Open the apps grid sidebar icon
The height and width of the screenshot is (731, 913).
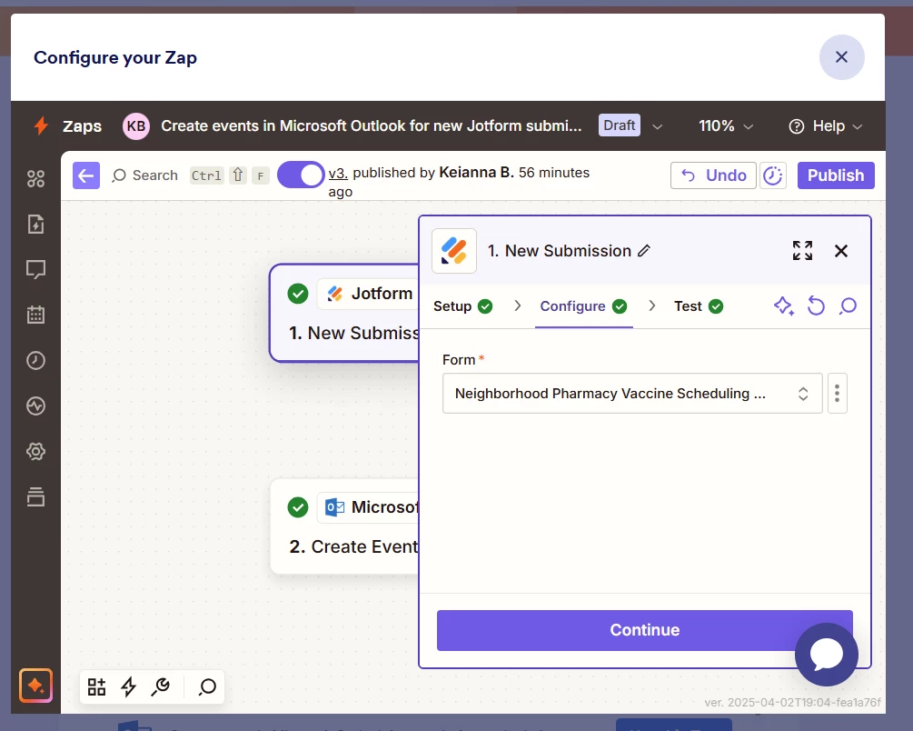pyautogui.click(x=35, y=178)
